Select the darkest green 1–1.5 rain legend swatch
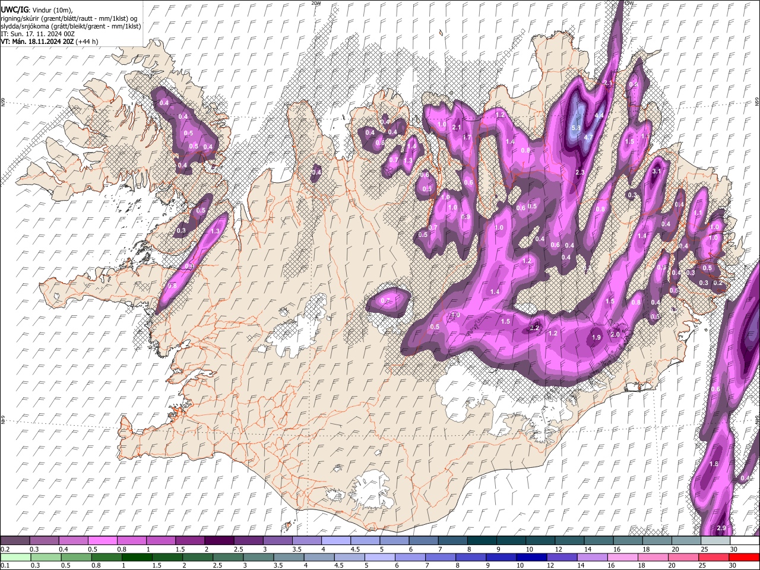Viewport: 760px width, 570px height. click(x=136, y=557)
